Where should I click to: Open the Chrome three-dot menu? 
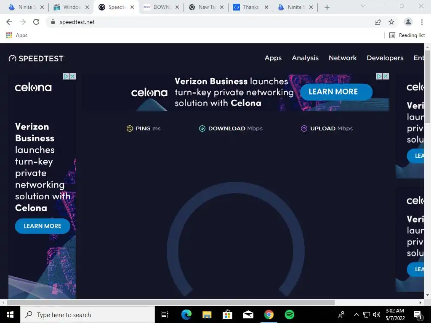point(422,22)
